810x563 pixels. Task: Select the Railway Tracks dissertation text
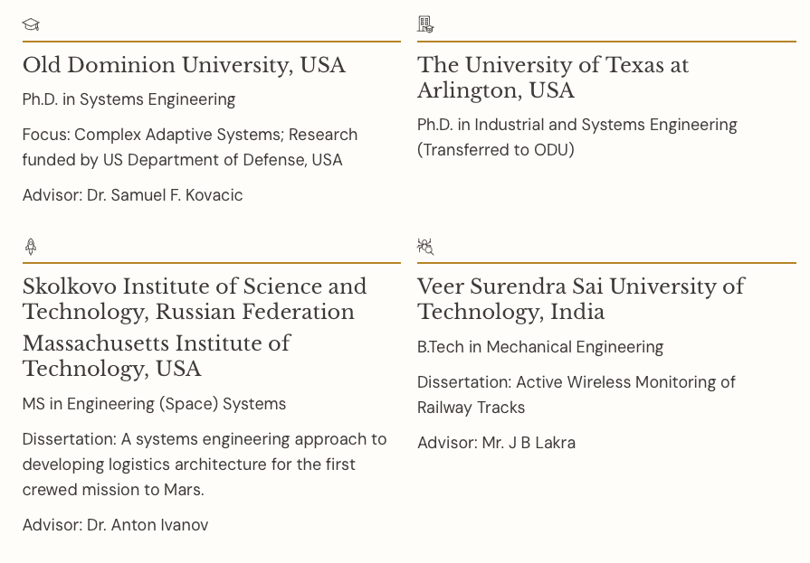click(576, 395)
